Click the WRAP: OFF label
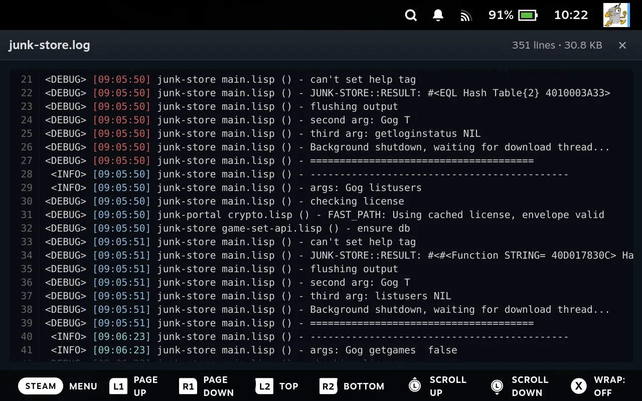This screenshot has width=642, height=401. (609, 386)
